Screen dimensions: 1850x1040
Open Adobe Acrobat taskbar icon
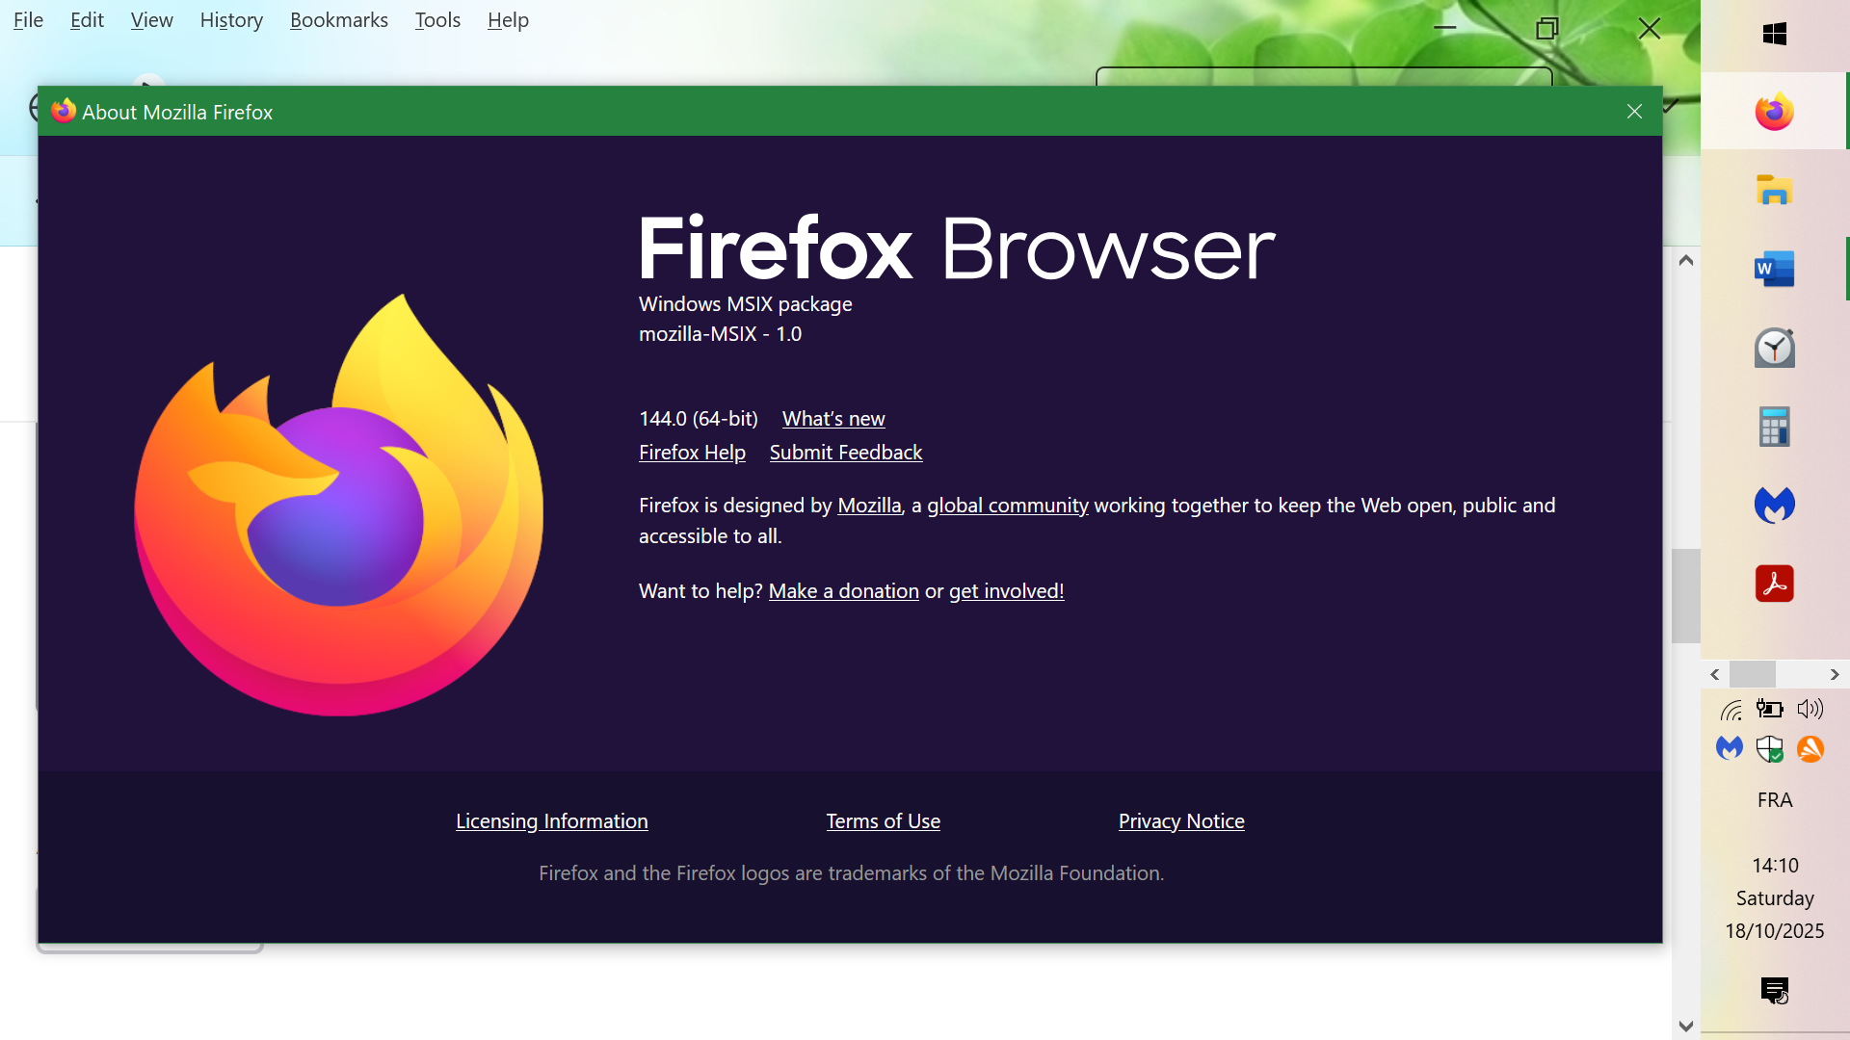[x=1774, y=584]
